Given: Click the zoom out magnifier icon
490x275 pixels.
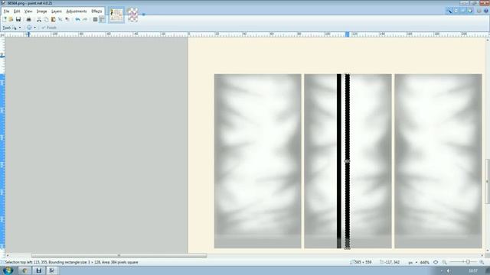Looking at the screenshot, I should click(x=444, y=262).
